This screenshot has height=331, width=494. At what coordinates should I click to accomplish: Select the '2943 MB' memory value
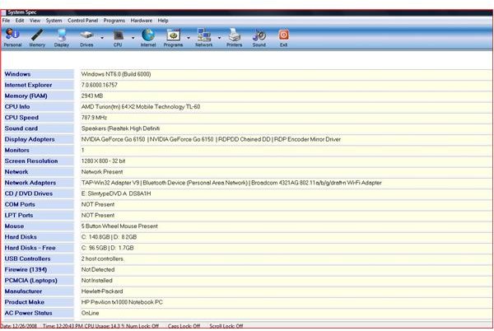point(92,96)
